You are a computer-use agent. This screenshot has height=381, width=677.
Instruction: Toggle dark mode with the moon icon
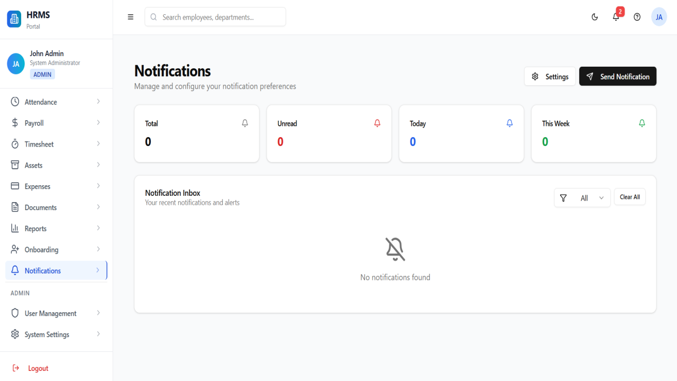click(594, 17)
